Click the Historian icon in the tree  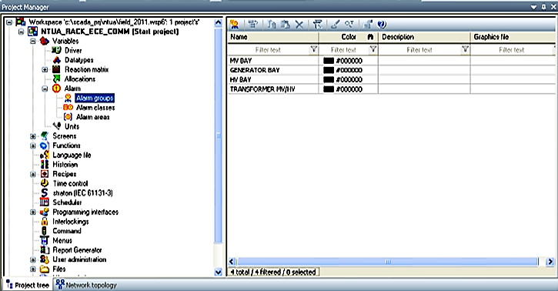click(x=45, y=164)
